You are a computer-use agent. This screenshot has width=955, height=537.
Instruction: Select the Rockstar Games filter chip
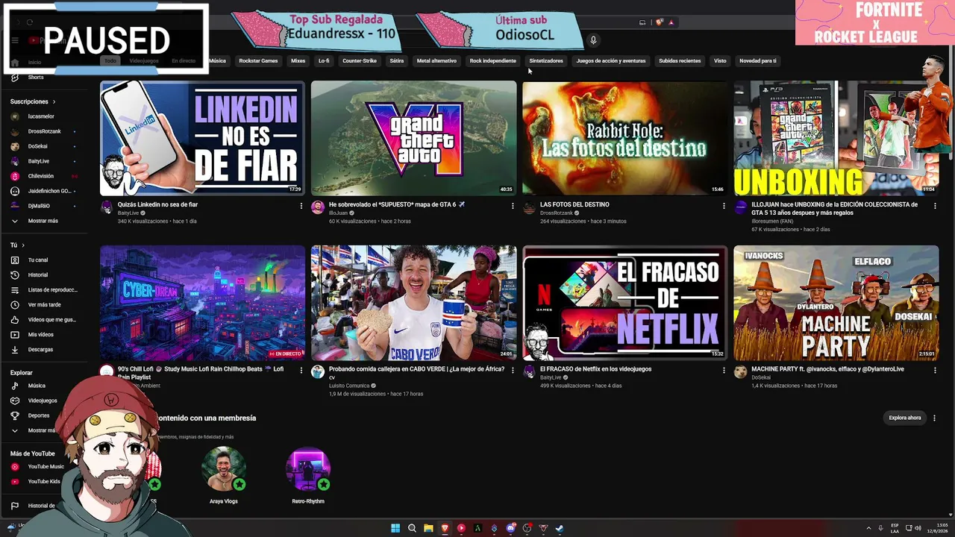258,61
